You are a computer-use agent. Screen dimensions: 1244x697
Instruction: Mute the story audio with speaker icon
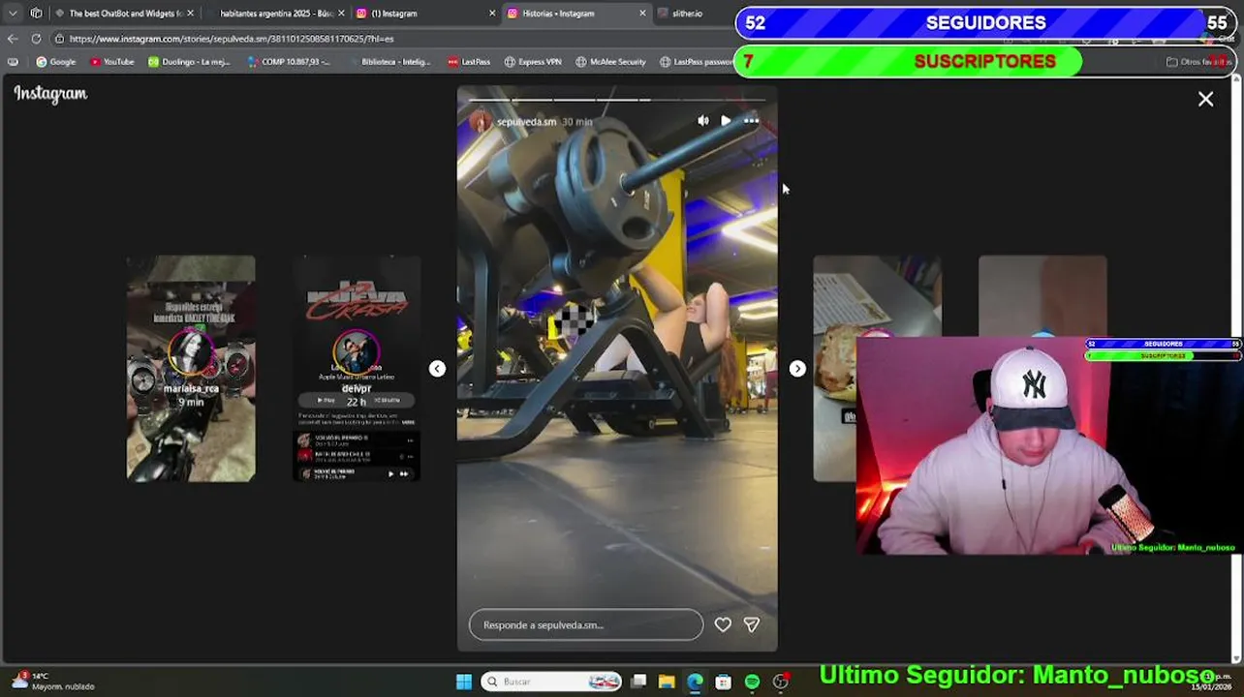click(702, 121)
